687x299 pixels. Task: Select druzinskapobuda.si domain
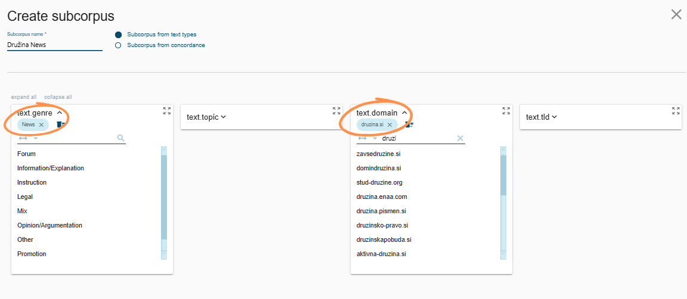[x=384, y=239]
